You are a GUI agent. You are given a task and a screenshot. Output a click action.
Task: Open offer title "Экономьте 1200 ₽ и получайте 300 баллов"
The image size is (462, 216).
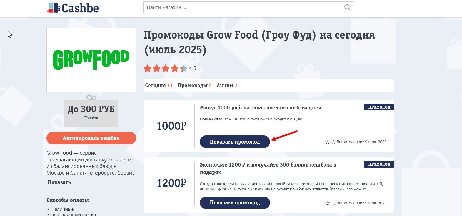[268, 168]
